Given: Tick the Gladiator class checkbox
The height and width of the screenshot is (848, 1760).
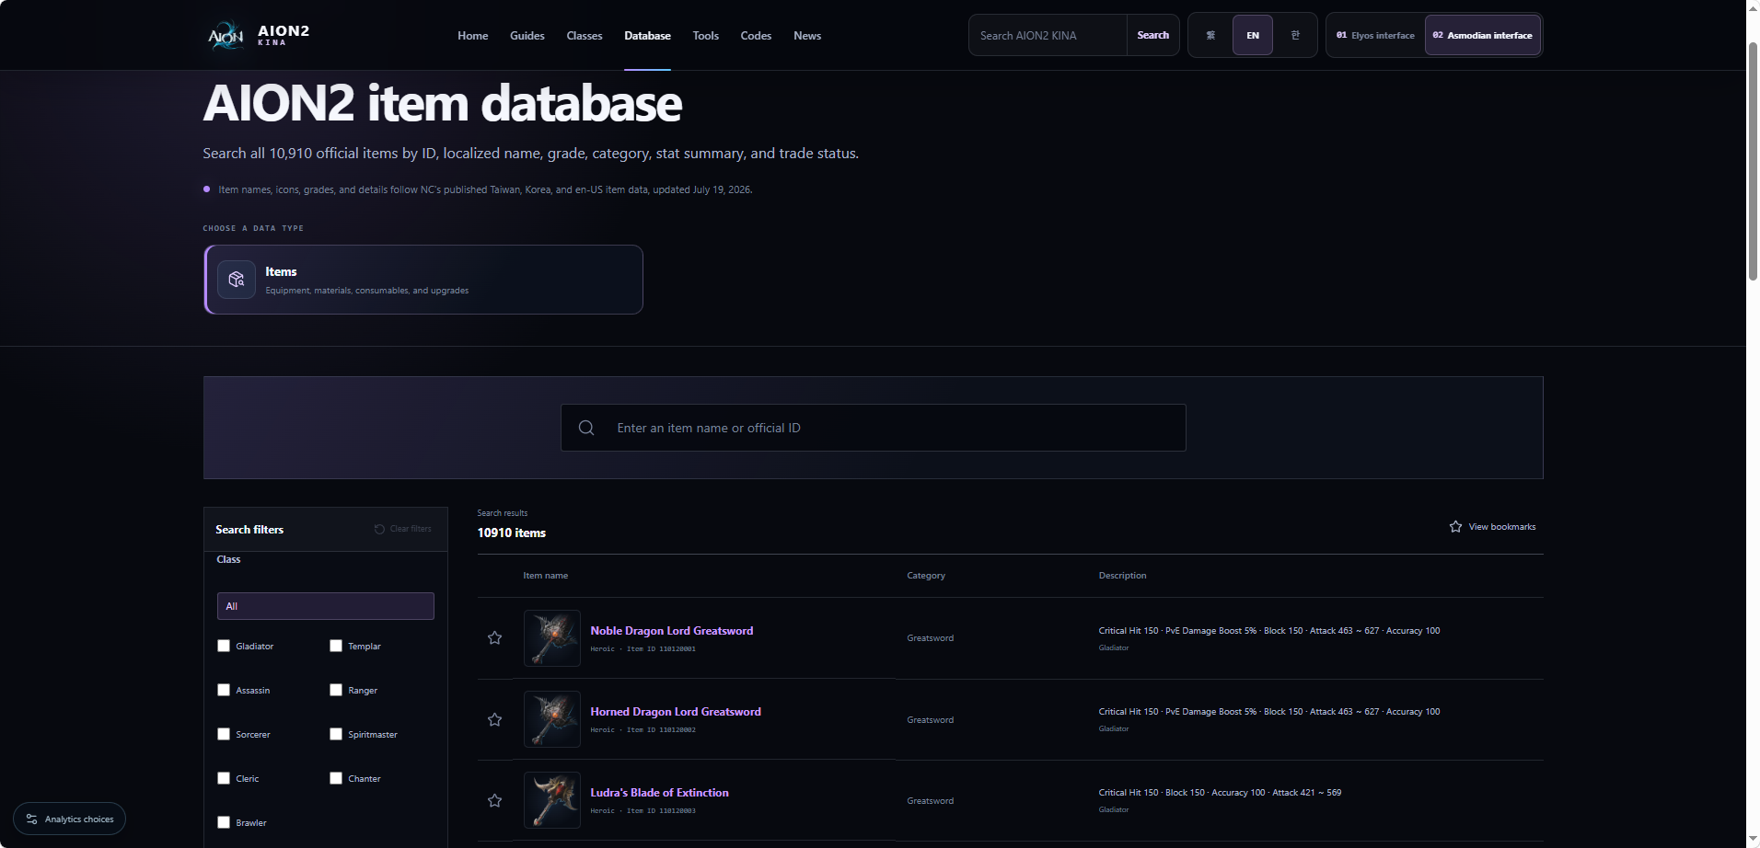Looking at the screenshot, I should 224,646.
